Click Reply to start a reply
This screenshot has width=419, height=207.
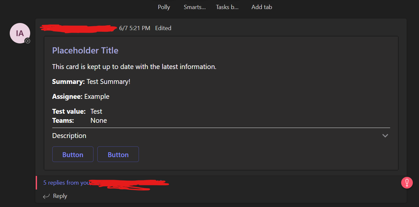[x=60, y=196]
